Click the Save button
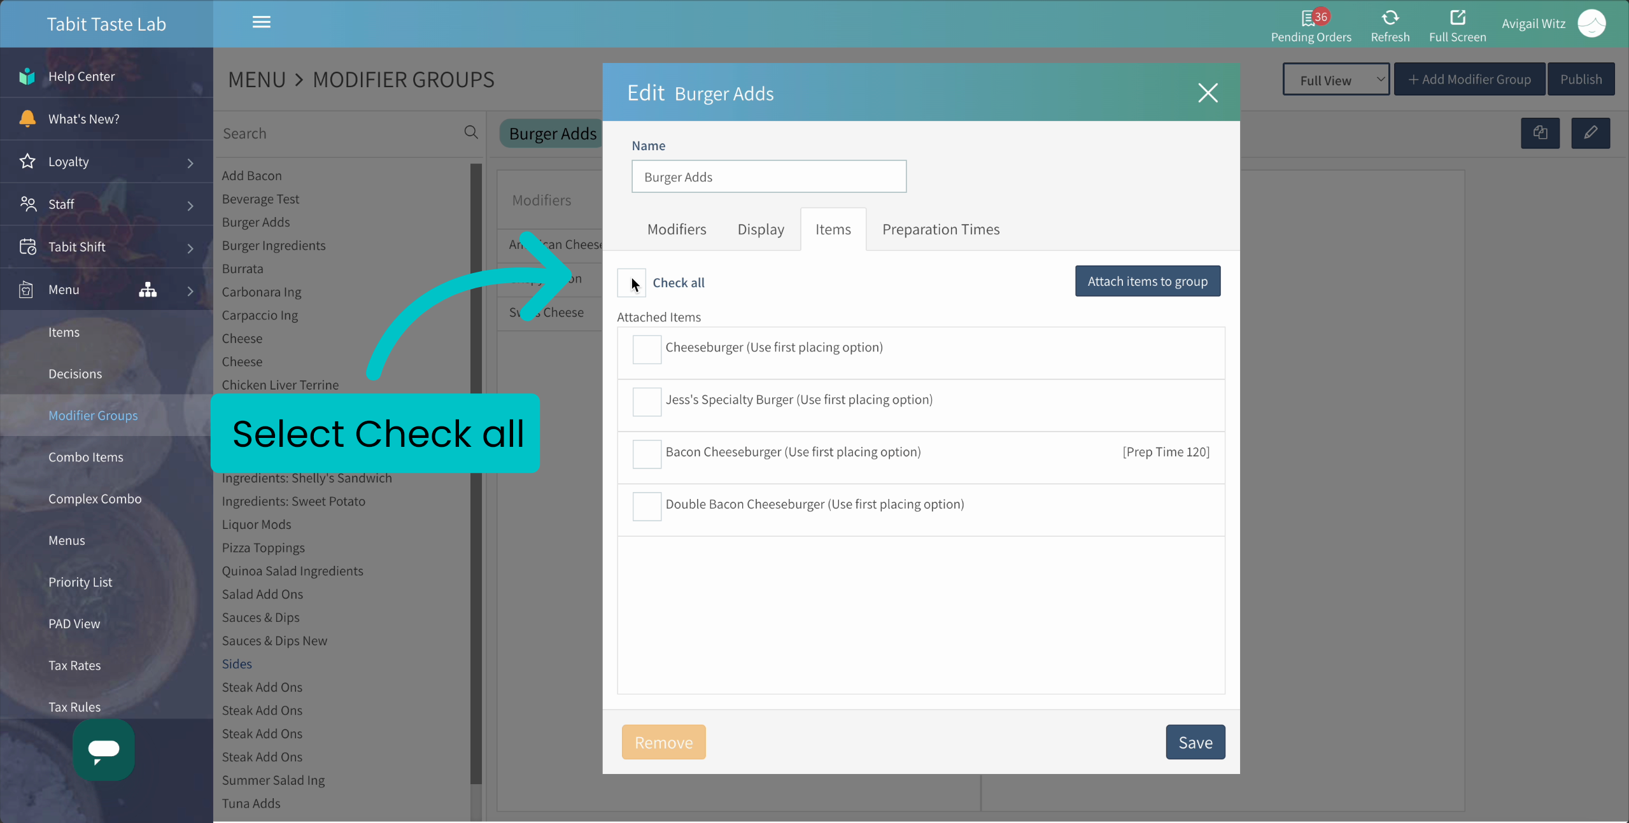The height and width of the screenshot is (823, 1629). [x=1195, y=742]
